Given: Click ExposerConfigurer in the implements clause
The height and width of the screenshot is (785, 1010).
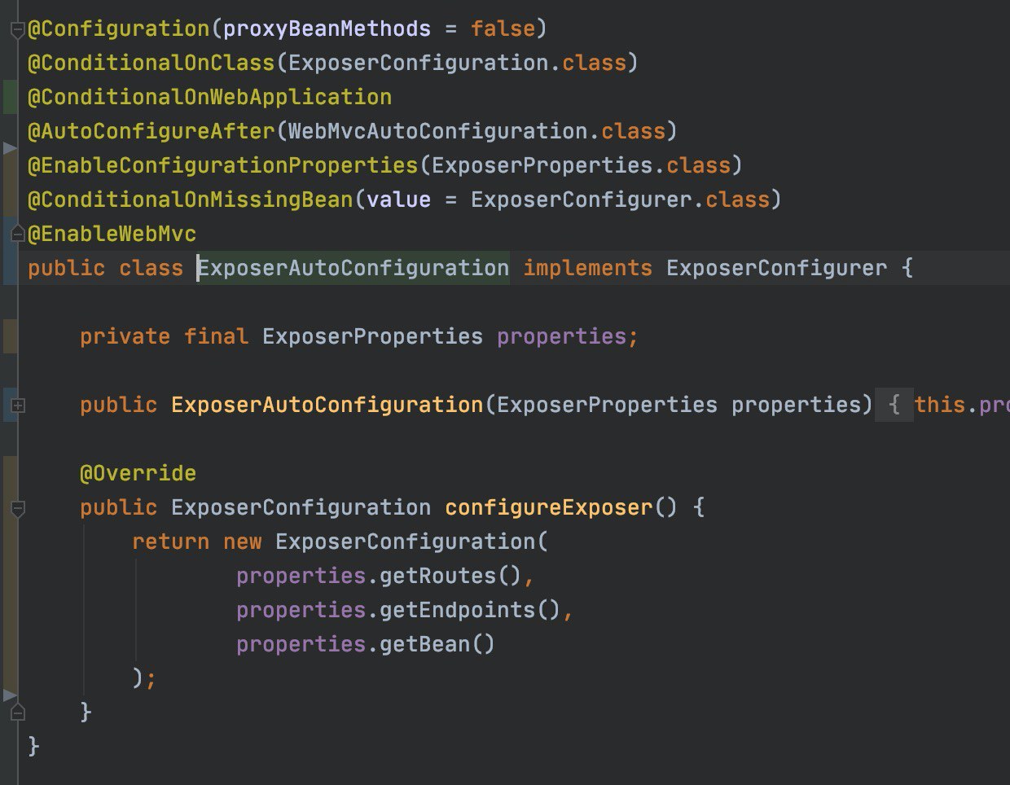Looking at the screenshot, I should 776,268.
